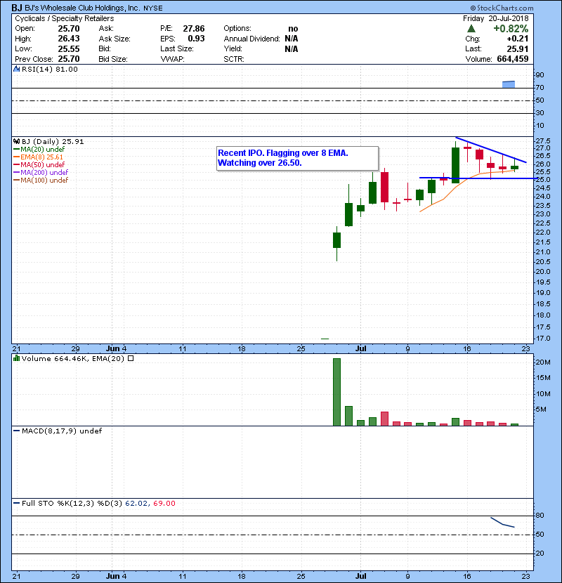Click the red MA(50) legend line marker

(16, 164)
